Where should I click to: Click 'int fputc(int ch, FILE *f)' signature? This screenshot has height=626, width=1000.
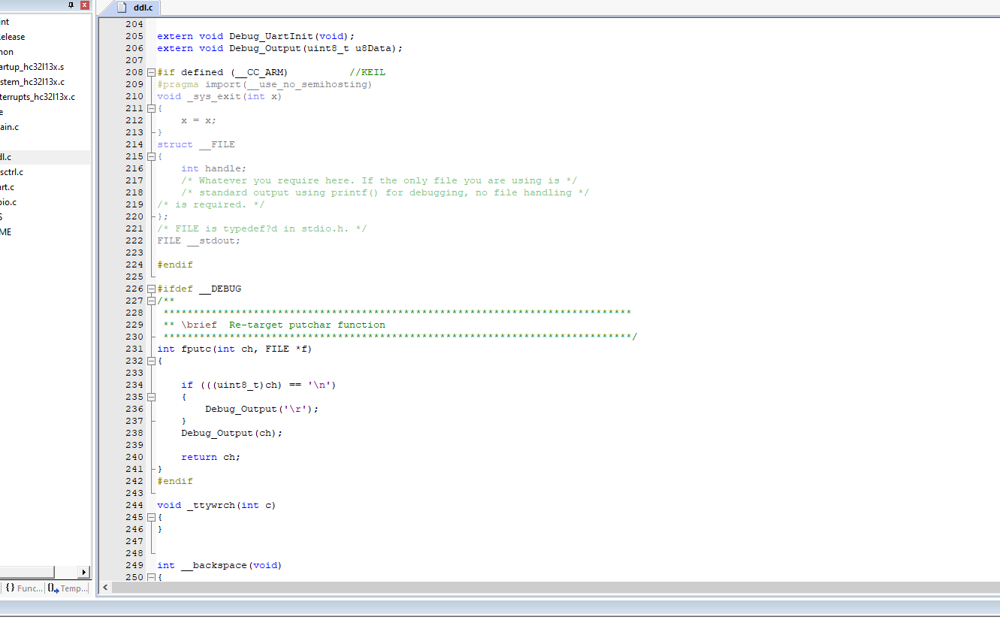pyautogui.click(x=234, y=349)
